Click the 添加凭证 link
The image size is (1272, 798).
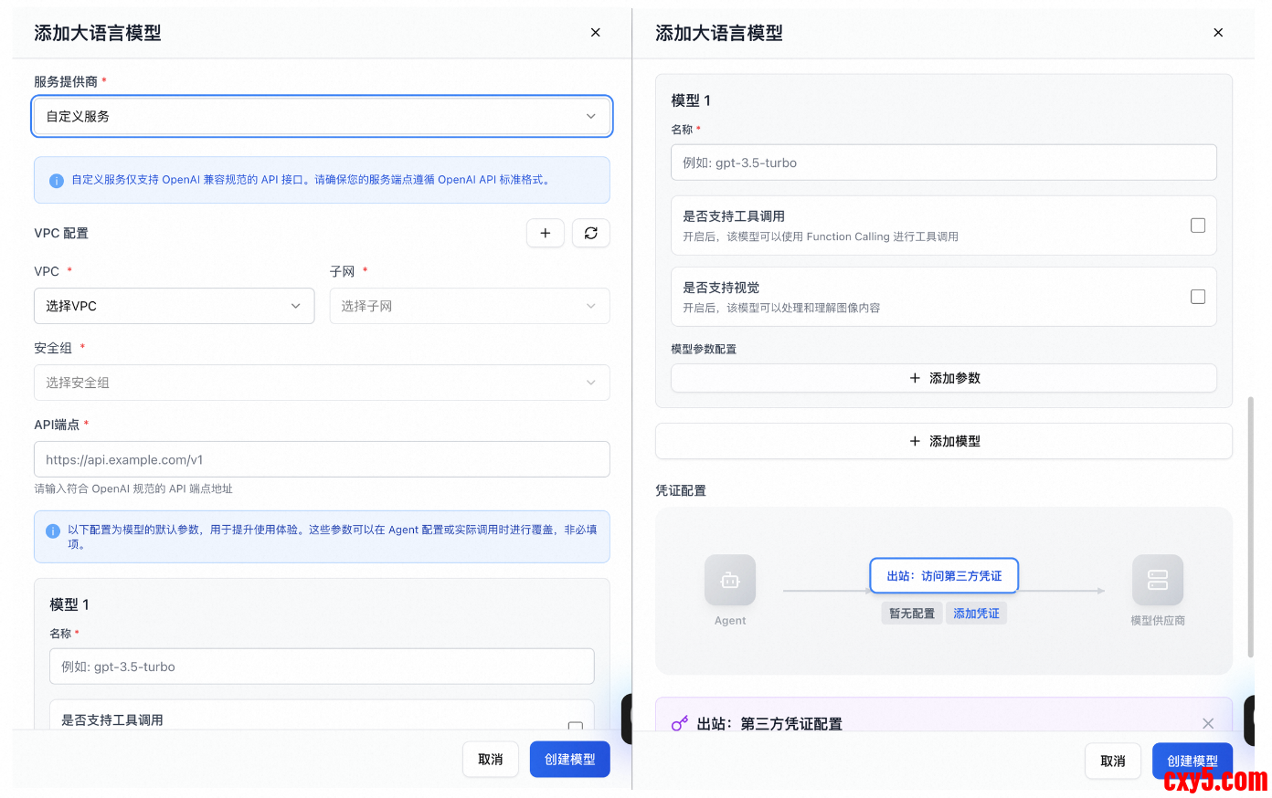tap(976, 614)
